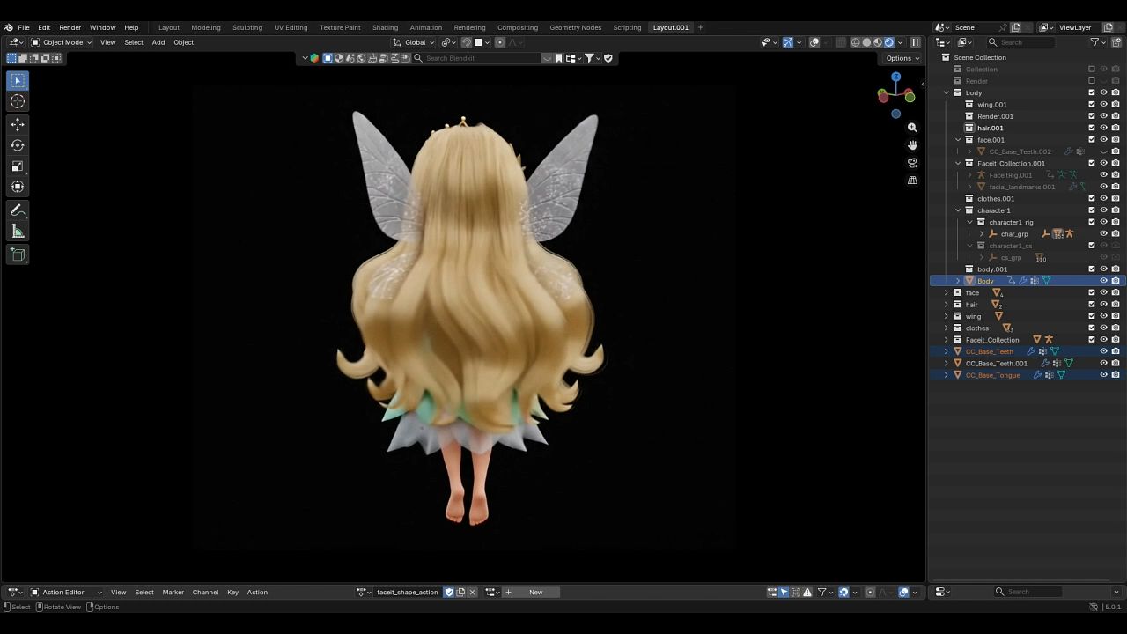Screen dimensions: 1127x634
Task: Unlink the faceit_shape_action with the X
Action: (472, 592)
